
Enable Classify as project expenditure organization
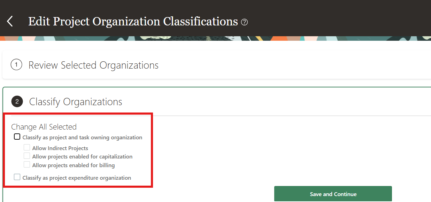17,177
